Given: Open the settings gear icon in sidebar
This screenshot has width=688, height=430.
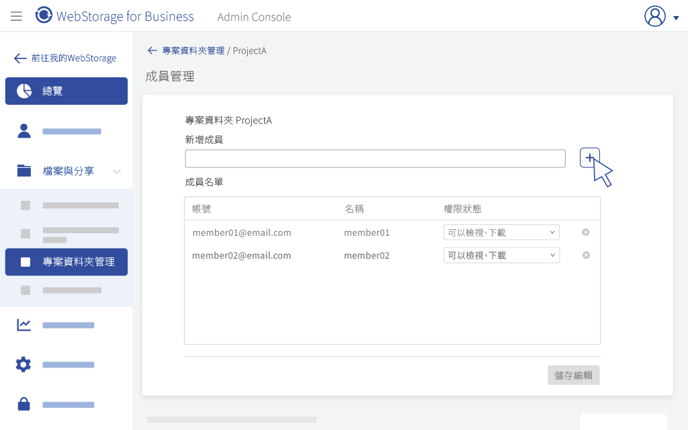Looking at the screenshot, I should 24,364.
